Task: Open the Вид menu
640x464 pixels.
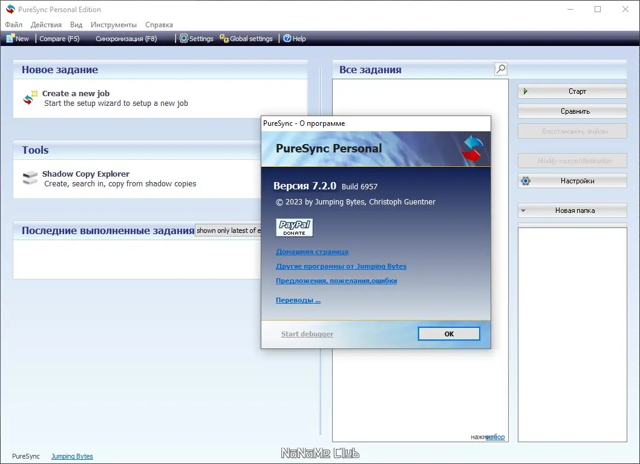Action: point(76,24)
